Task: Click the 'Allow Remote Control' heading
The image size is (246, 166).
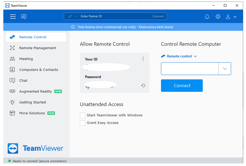Action: coord(105,44)
